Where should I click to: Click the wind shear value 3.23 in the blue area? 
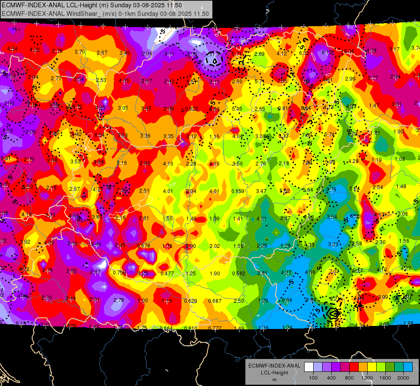(x=333, y=244)
